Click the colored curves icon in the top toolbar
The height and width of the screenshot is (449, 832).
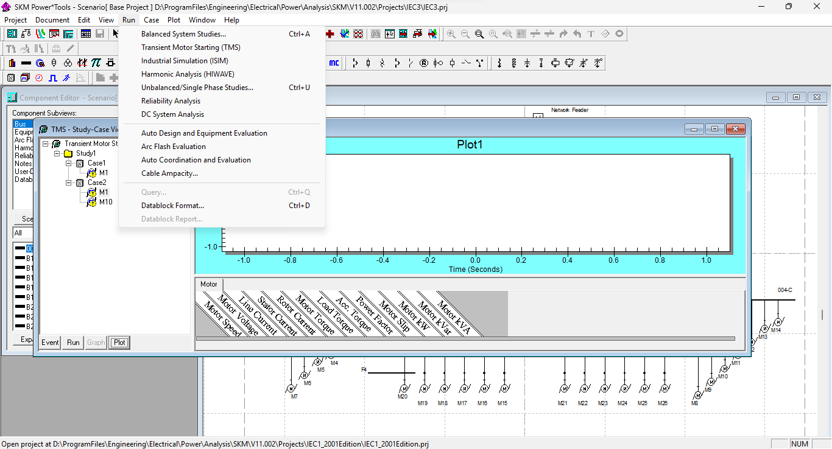40,34
